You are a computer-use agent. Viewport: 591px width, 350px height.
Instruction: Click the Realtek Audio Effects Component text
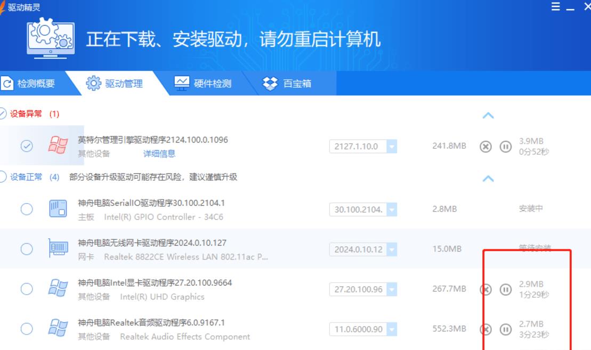coord(185,337)
